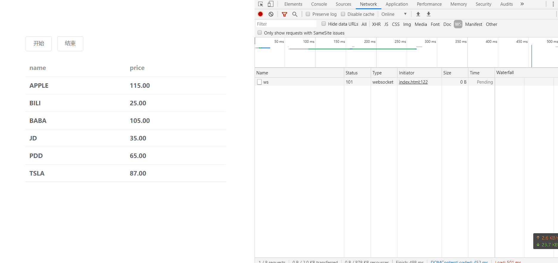Click the 101 status cell
Viewport: 558px width, 263px height.
click(x=349, y=82)
